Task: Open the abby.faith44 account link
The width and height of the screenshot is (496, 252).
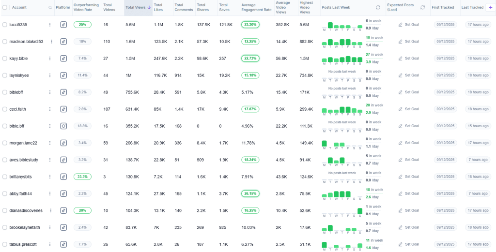Action: [20, 194]
